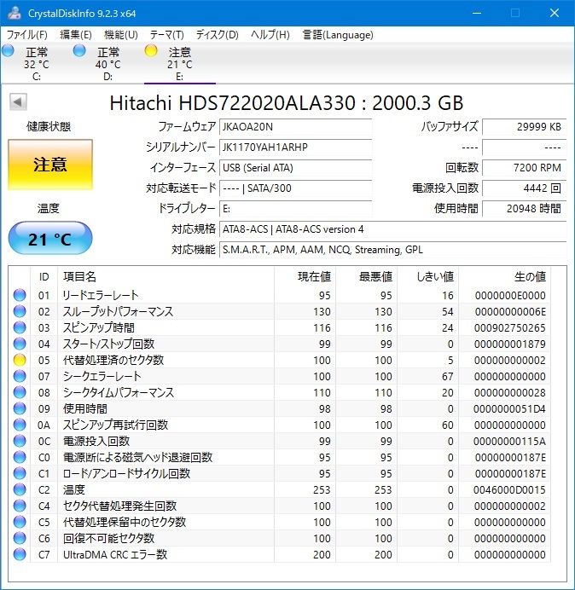The width and height of the screenshot is (575, 590).
Task: Click the features field S.M.A.R.T., APM, AAM
Action: (x=392, y=250)
